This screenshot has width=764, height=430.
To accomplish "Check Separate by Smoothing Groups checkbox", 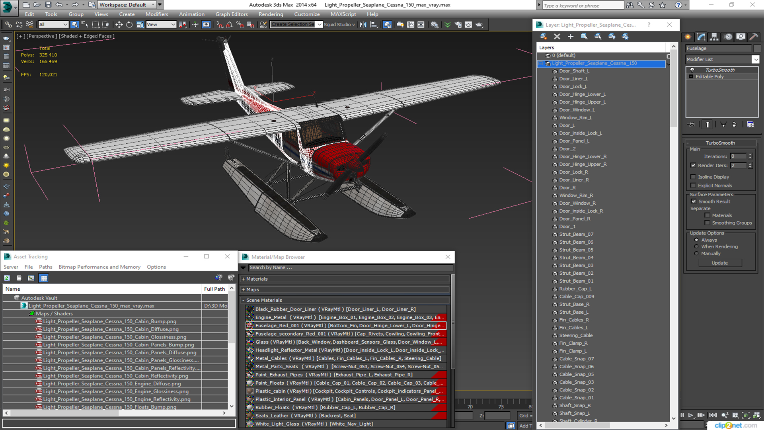I will [707, 223].
